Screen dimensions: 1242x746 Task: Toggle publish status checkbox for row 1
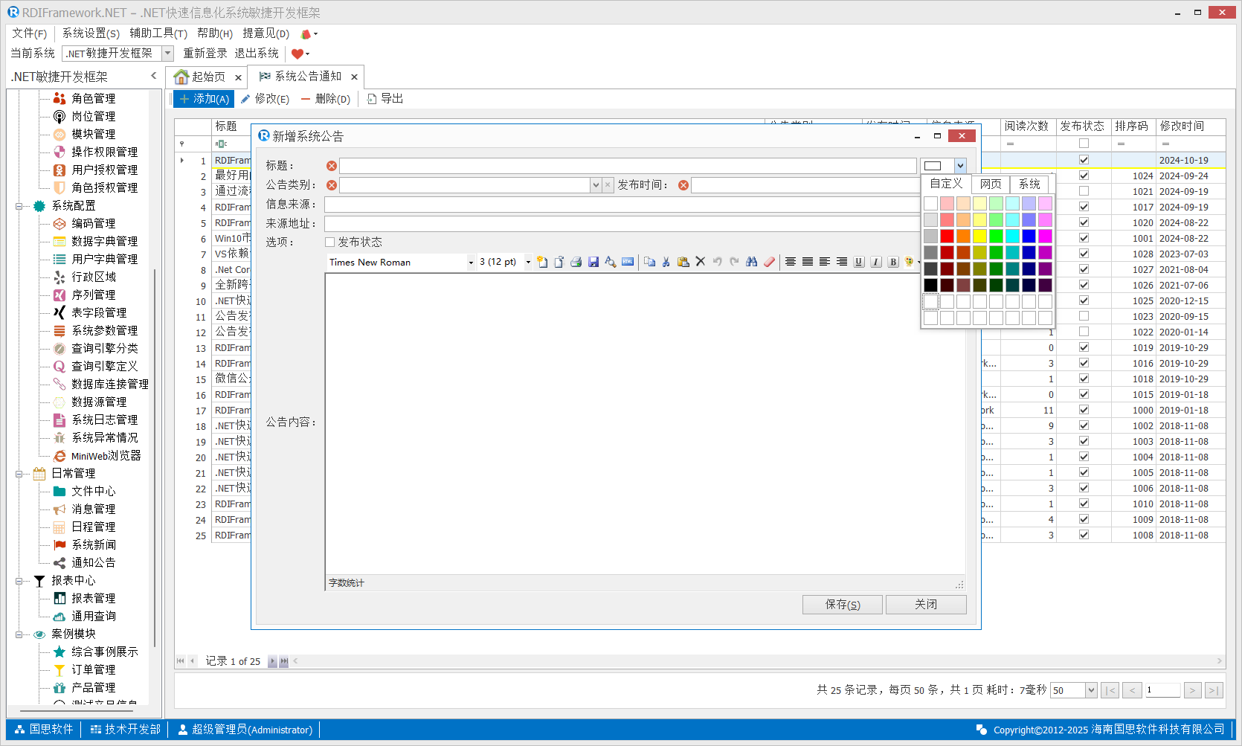coord(1084,160)
